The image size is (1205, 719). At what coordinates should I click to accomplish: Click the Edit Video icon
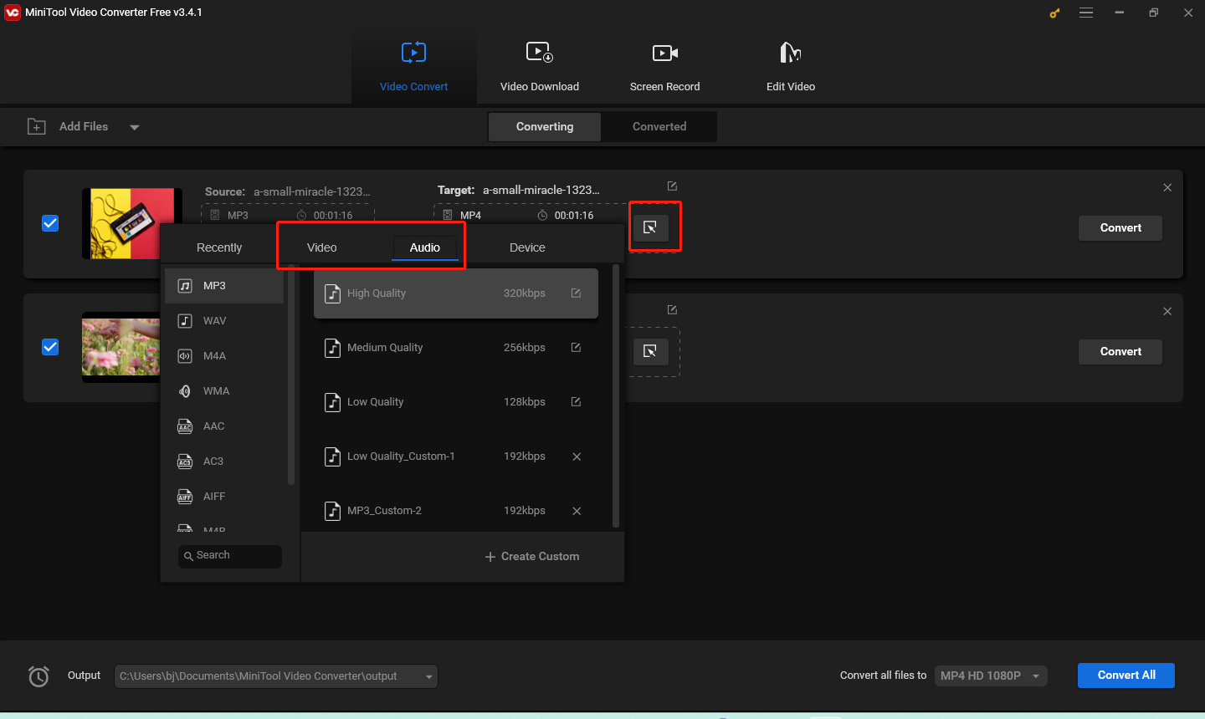[x=790, y=53]
